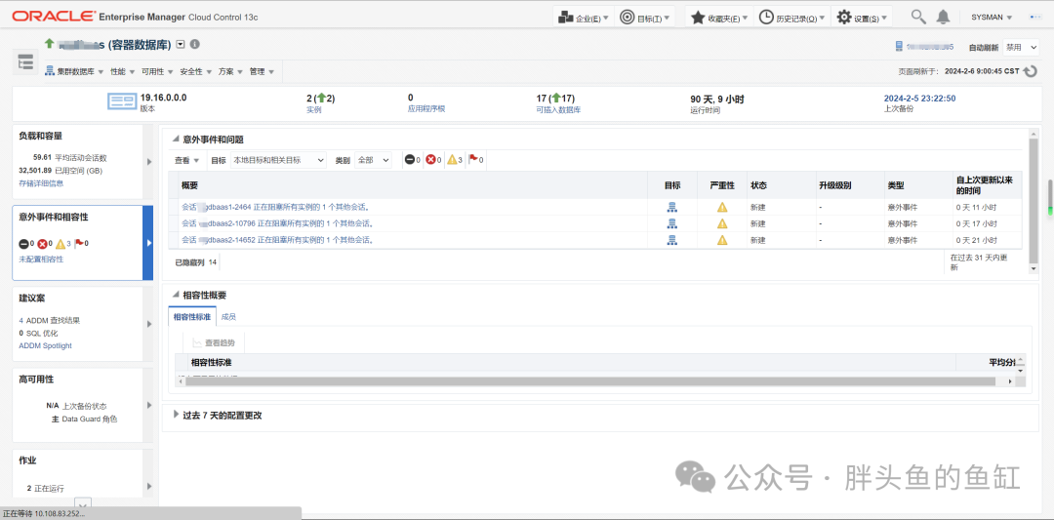Open the navigation tree panel icon
Screen dimensions: 1054x520
(25, 62)
